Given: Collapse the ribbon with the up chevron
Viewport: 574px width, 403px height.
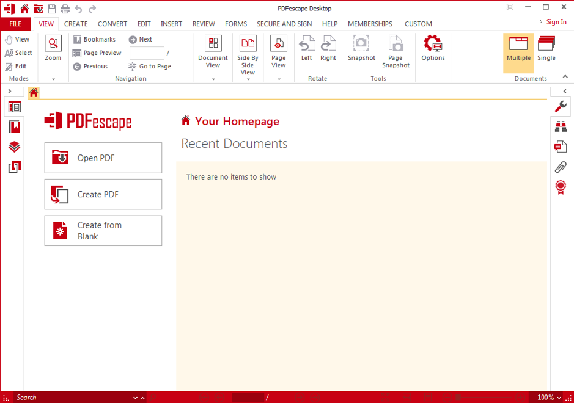Looking at the screenshot, I should pos(565,76).
